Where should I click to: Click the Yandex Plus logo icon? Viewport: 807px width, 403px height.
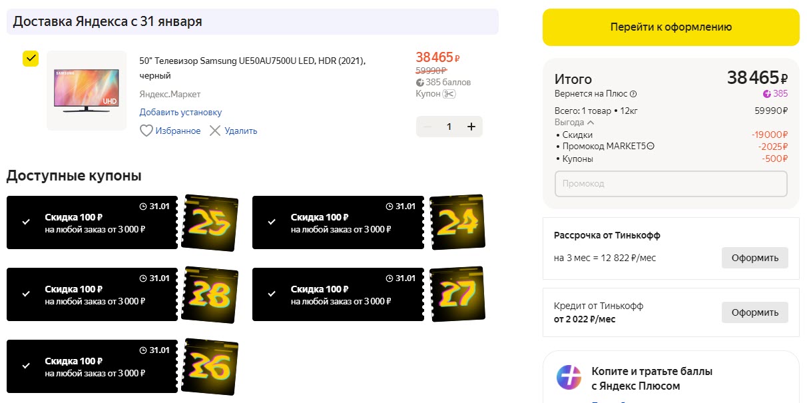[x=569, y=378]
